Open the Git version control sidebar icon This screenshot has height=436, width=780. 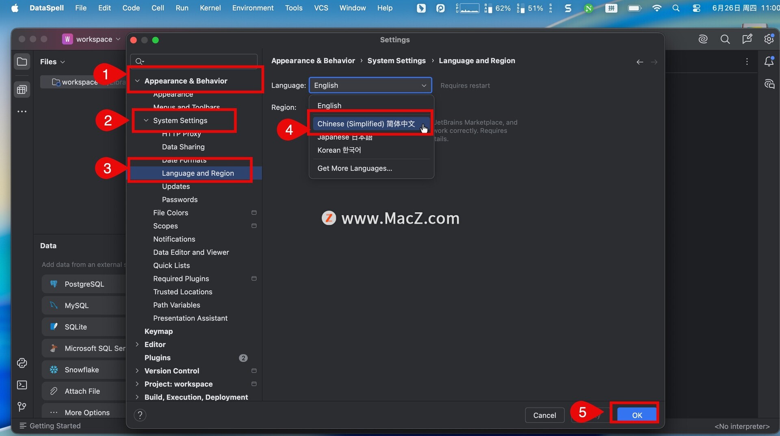22,406
